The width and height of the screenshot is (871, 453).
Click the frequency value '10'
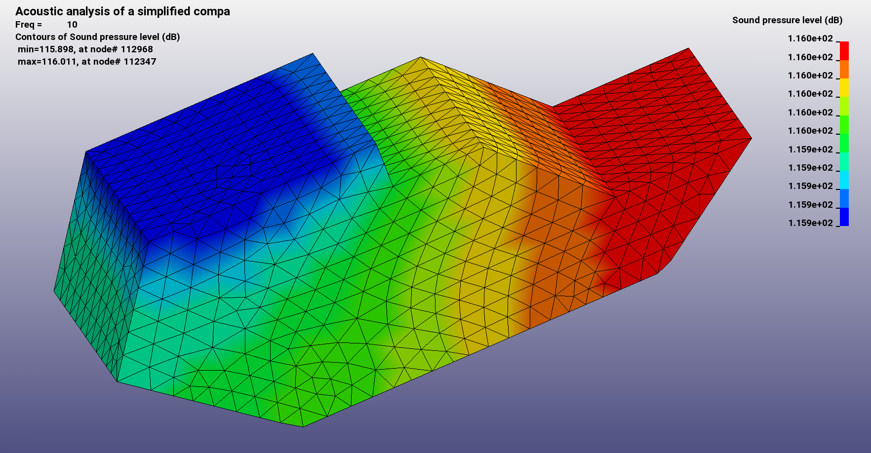click(72, 25)
